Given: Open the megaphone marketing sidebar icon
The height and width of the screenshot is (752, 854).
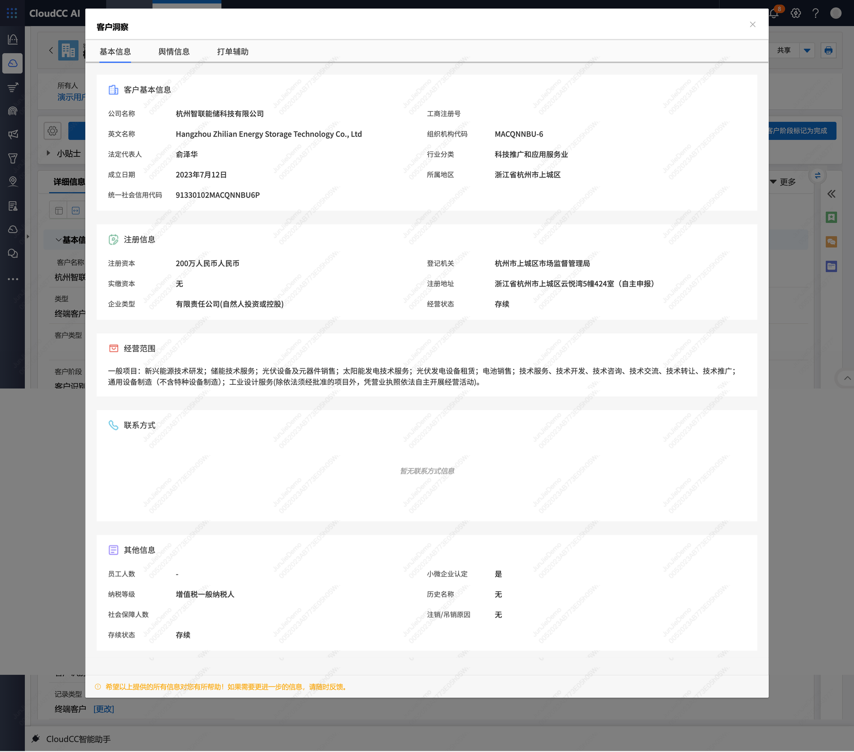Looking at the screenshot, I should [x=13, y=135].
